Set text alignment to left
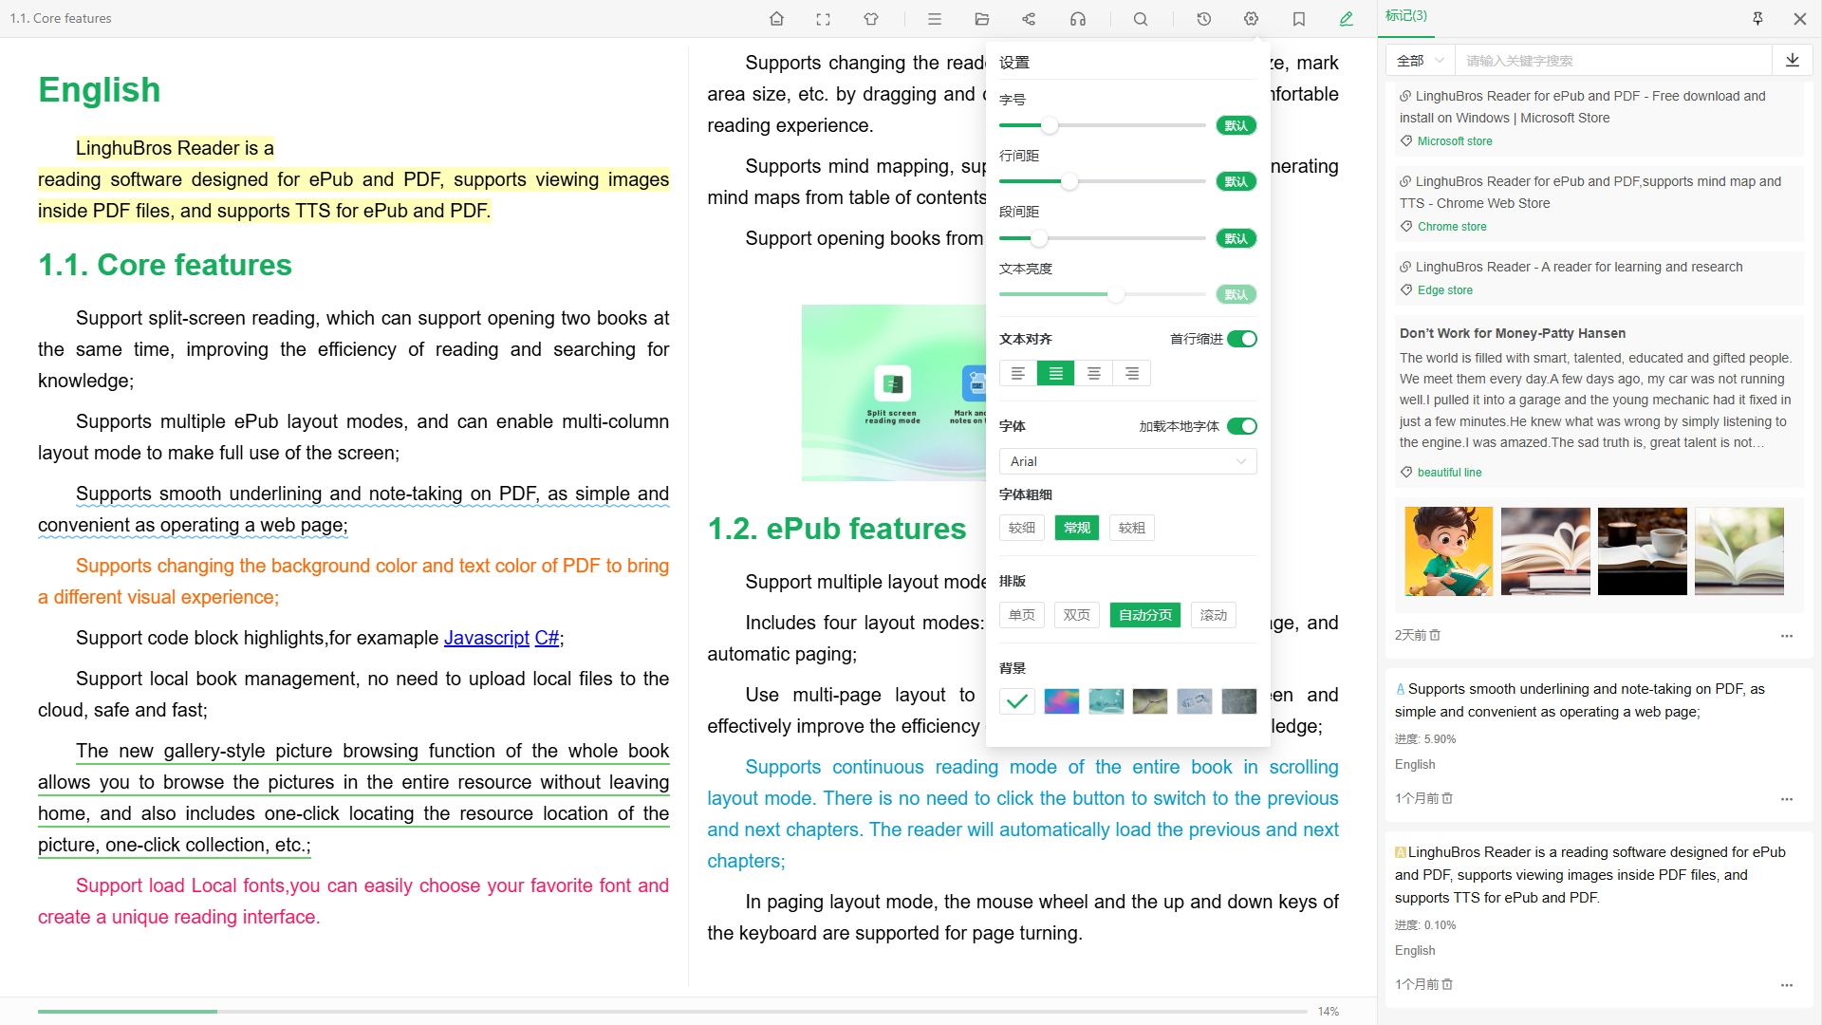Screen dimensions: 1822x1025 1018,373
